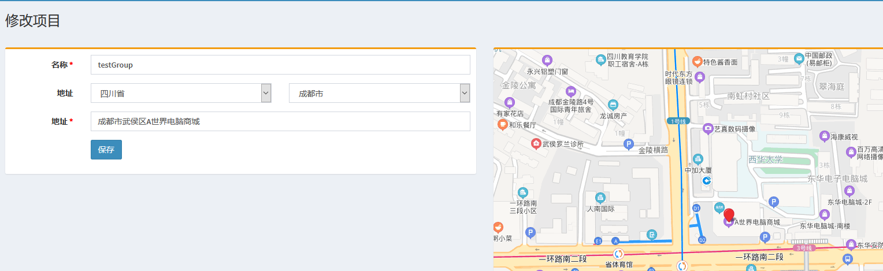Click the 人南国际 building icon

point(600,198)
